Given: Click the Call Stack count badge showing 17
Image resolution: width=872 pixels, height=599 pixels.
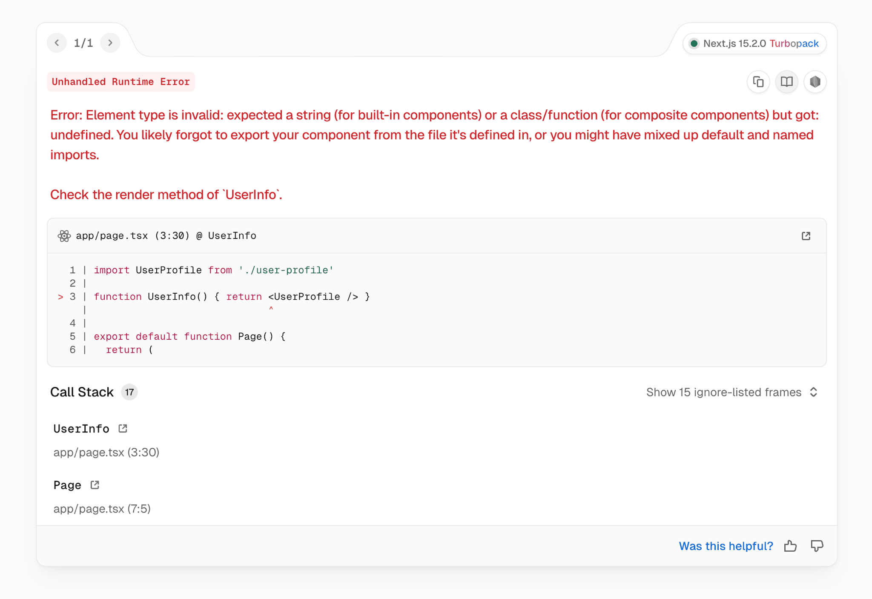Looking at the screenshot, I should coord(129,392).
